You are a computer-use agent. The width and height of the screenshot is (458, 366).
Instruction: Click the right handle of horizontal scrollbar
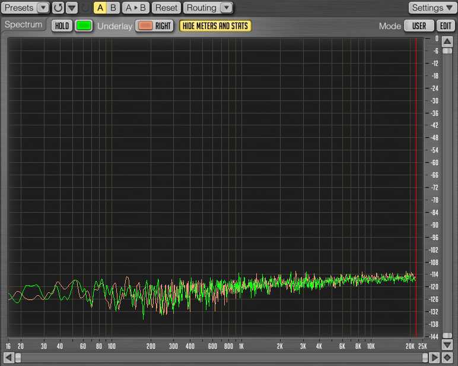pos(425,358)
